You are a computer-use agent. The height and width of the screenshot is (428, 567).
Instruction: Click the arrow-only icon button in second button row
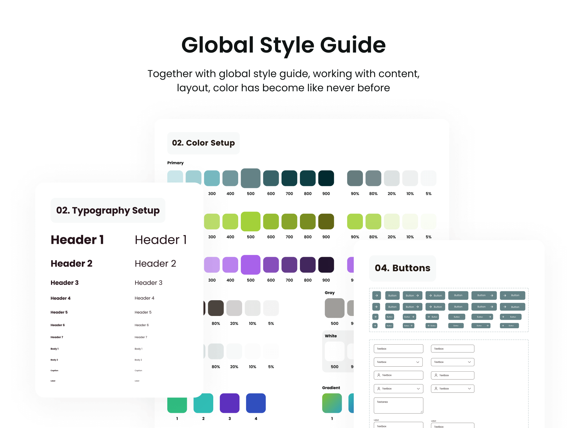point(376,307)
